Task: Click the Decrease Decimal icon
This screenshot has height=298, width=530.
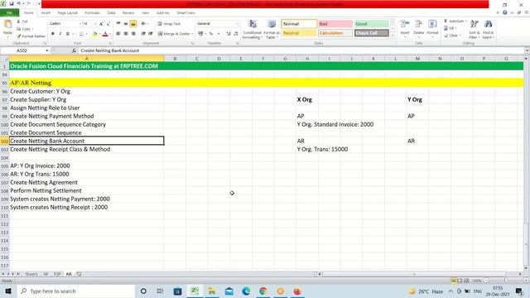Action: [235, 34]
